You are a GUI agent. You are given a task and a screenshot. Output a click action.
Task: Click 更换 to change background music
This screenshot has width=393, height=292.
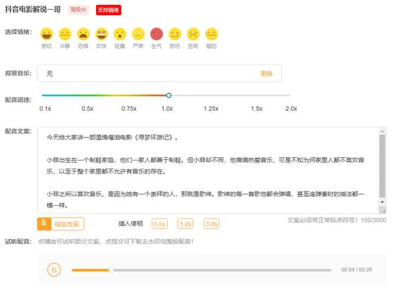[x=266, y=74]
